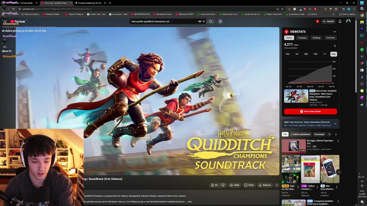
Task: Open YouTube notifications bell
Action: [340, 21]
